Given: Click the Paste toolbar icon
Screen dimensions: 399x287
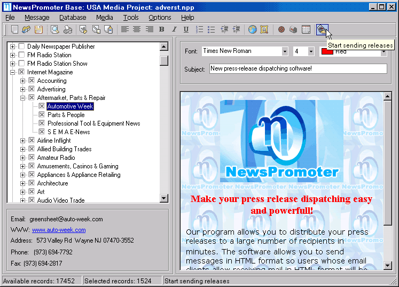Looking at the screenshot, I should [108, 29].
